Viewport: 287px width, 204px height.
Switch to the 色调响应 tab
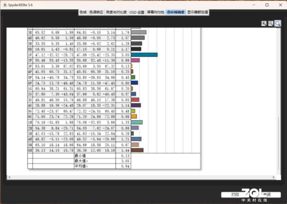[96, 12]
